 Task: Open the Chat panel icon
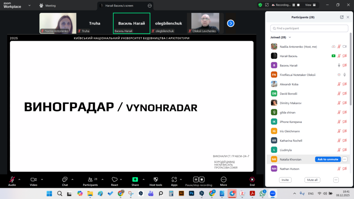65,180
